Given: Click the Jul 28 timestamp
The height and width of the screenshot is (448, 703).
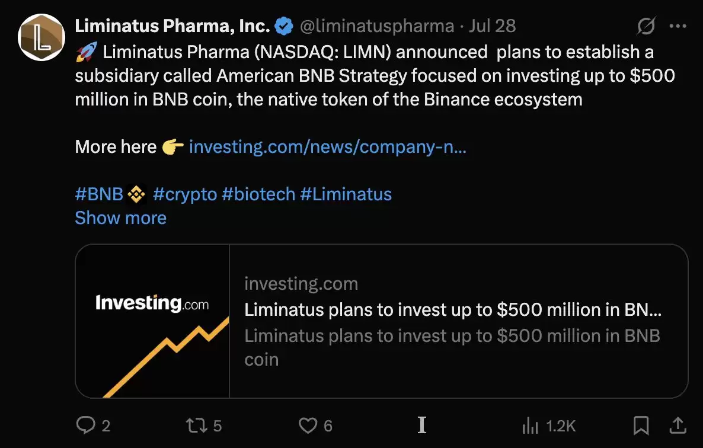Looking at the screenshot, I should (492, 26).
